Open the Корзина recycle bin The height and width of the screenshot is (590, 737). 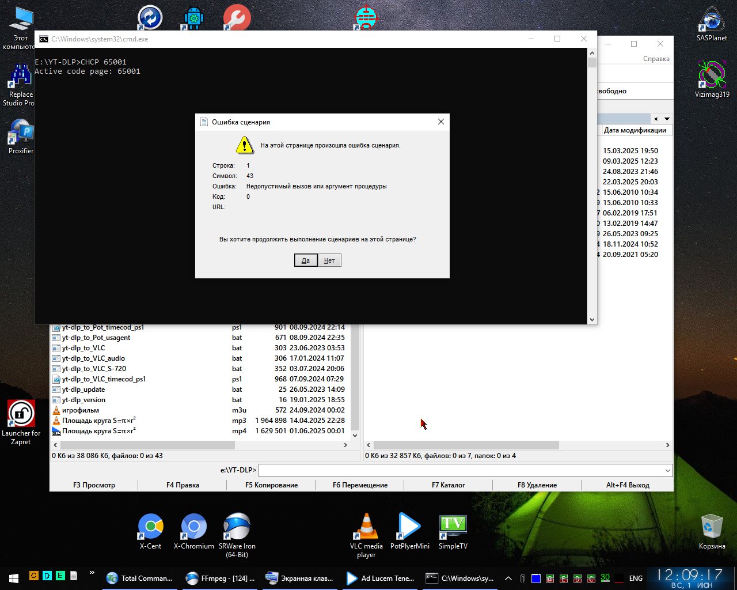712,528
